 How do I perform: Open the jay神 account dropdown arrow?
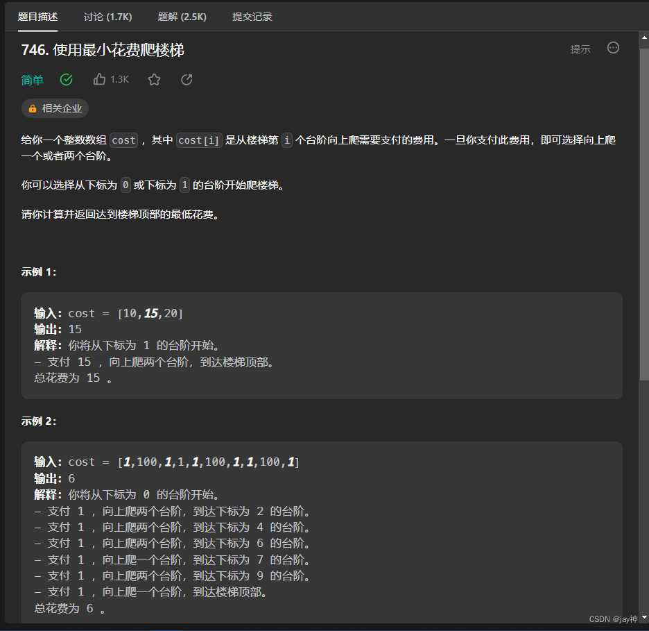pyautogui.click(x=643, y=618)
